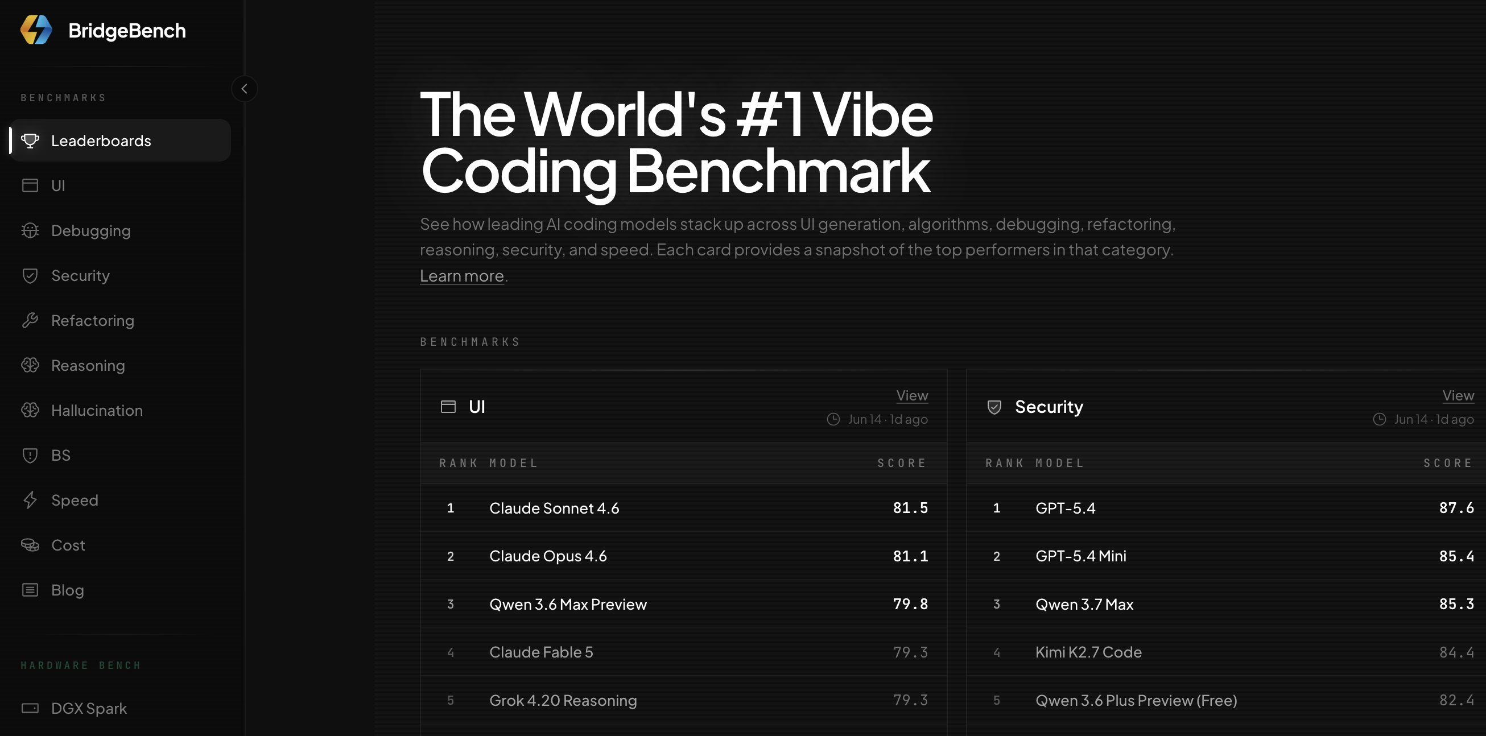Click the lightning bolt Speed icon
1486x736 pixels.
(x=30, y=500)
